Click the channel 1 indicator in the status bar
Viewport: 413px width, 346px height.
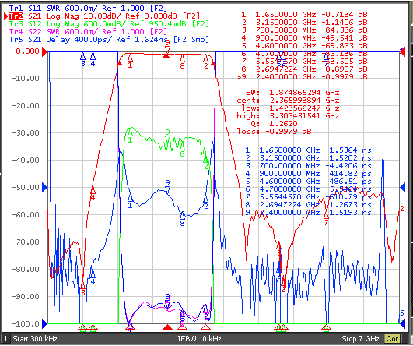pyautogui.click(x=5, y=339)
